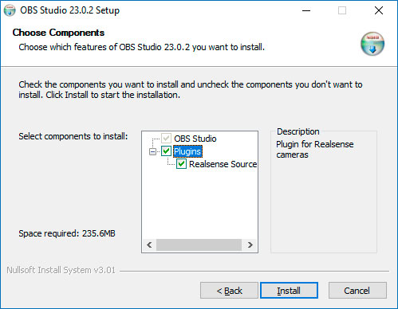The width and height of the screenshot is (398, 309).
Task: Click the disabled maximize window button
Action: pos(342,10)
